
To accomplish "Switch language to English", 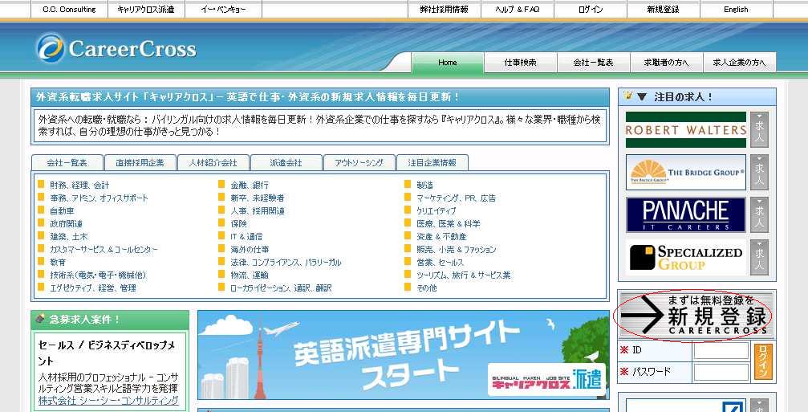I will click(x=736, y=10).
